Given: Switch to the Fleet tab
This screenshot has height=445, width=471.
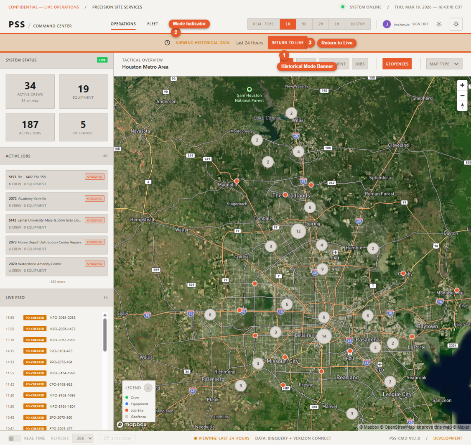Looking at the screenshot, I should 153,24.
